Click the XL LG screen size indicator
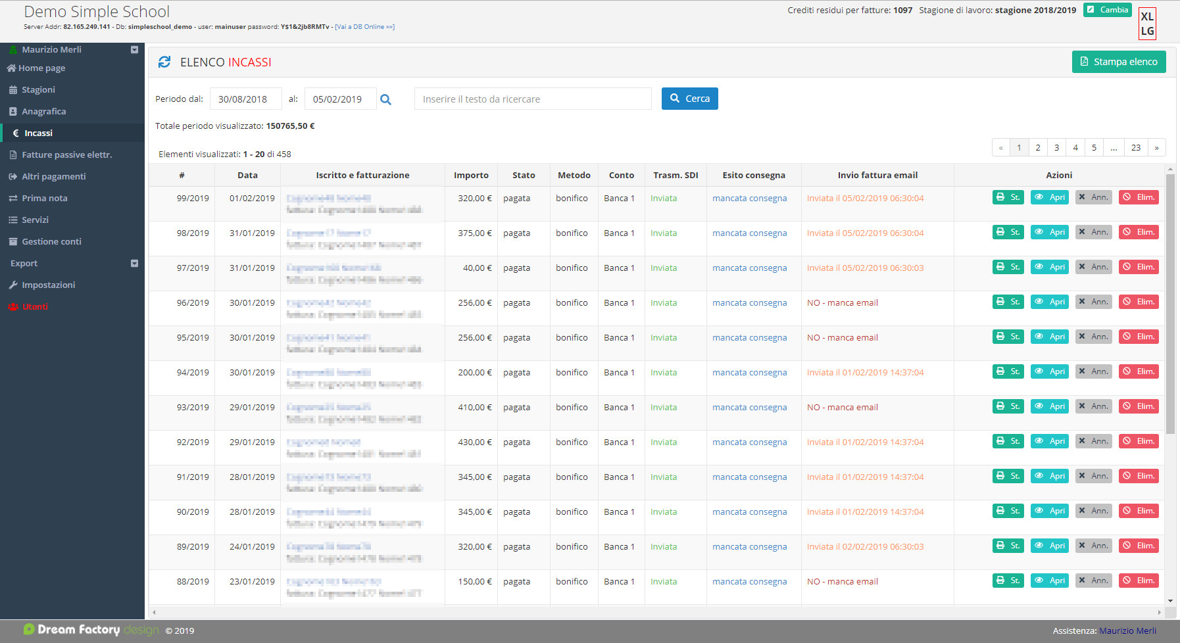Viewport: 1180px width, 643px height. click(1147, 24)
